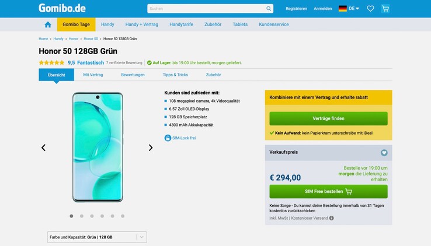Switch to the Bewertungen tab
Screen dimensions: 431x246
(x=133, y=75)
